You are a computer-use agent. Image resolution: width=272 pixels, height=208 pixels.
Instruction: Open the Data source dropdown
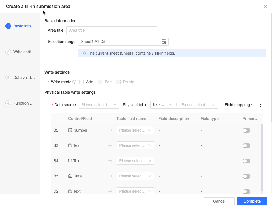(x=99, y=105)
